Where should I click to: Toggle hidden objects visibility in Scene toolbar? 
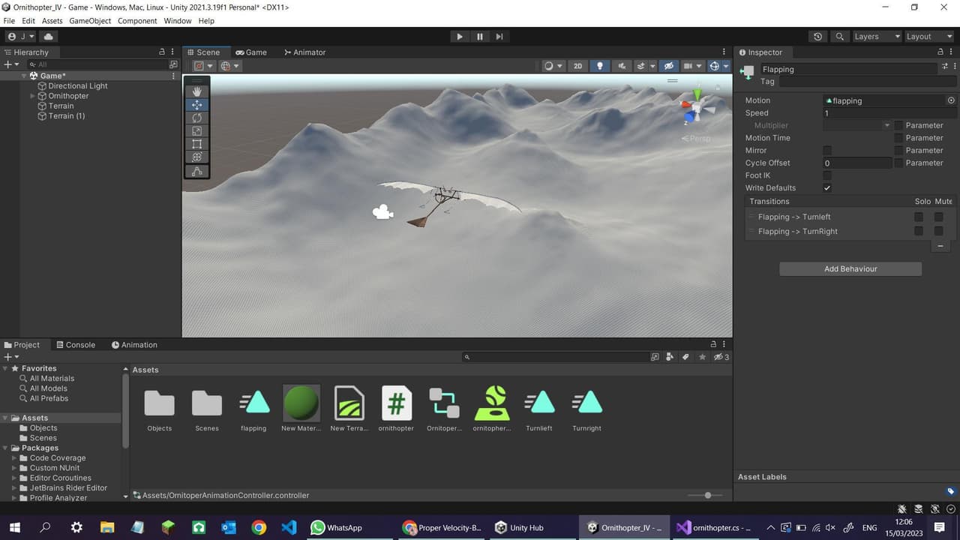[669, 66]
